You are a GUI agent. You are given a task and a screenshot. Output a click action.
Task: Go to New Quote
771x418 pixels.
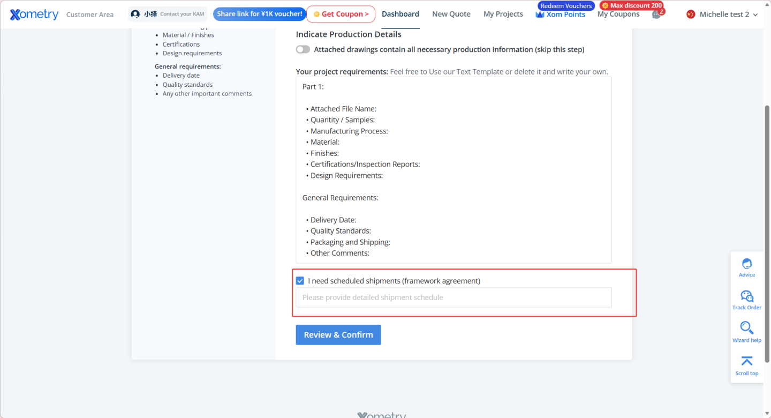[x=451, y=14]
